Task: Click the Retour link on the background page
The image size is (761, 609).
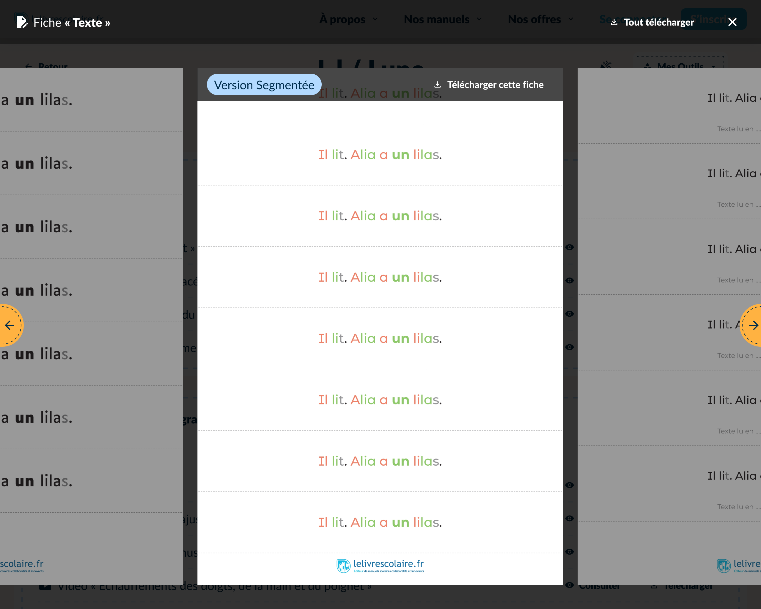Action: point(47,66)
